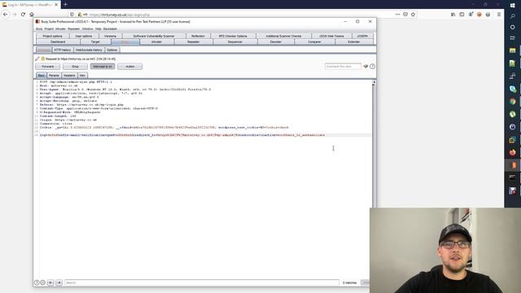The height and width of the screenshot is (293, 521).
Task: Open the HTTP history sub-tab
Action: pyautogui.click(x=63, y=50)
